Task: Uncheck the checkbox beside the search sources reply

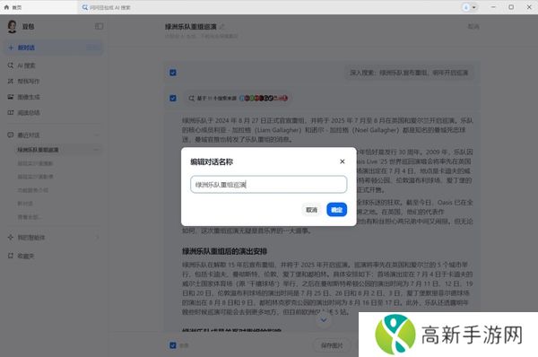Action: (173, 98)
